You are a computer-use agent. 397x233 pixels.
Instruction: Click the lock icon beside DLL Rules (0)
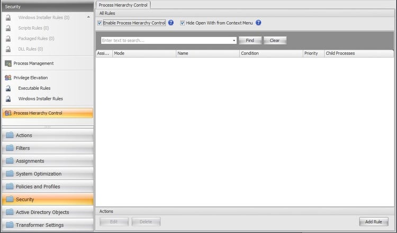8,49
